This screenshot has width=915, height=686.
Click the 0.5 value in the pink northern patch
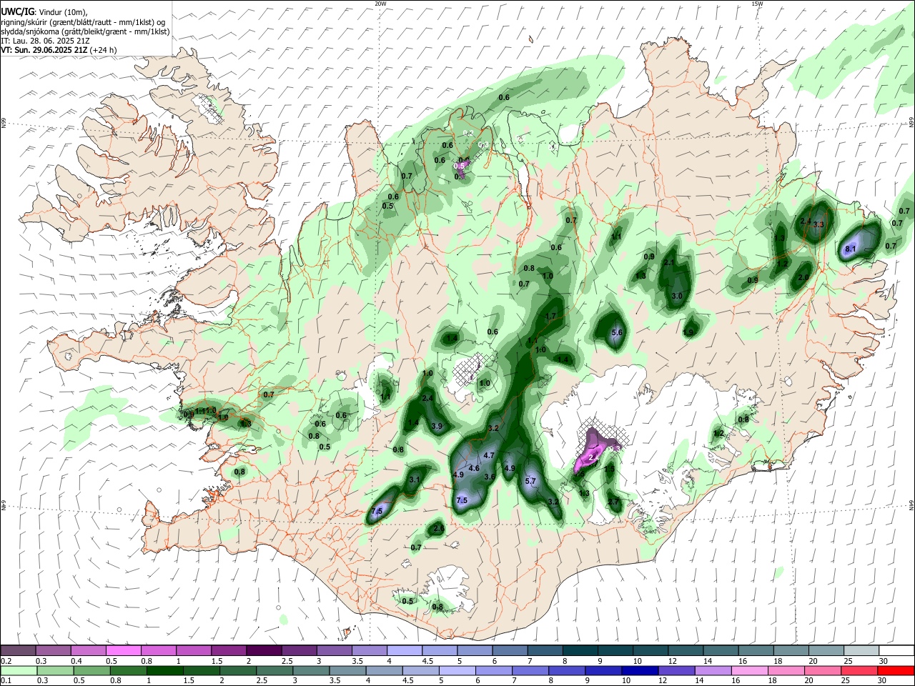460,166
